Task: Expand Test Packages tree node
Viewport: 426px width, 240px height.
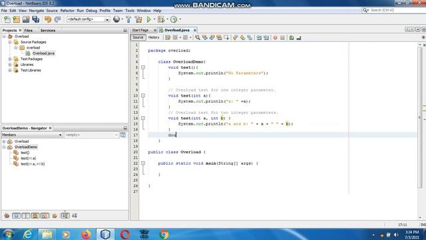Action: [x=10, y=59]
